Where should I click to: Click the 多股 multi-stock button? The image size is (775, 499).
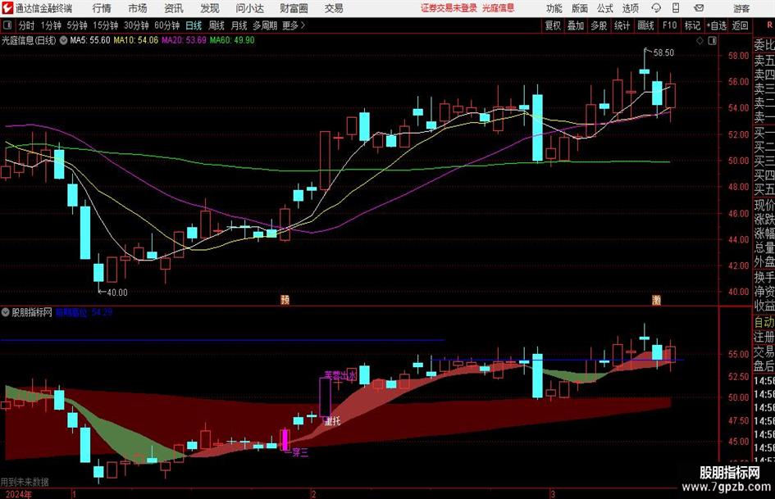click(599, 25)
